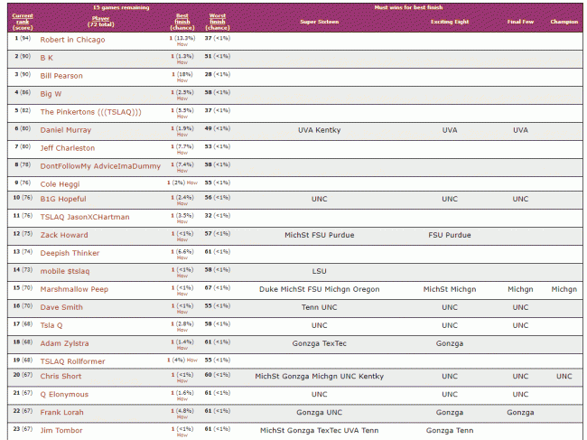Show 'How' details for TSLAQ Rollformer

[191, 360]
